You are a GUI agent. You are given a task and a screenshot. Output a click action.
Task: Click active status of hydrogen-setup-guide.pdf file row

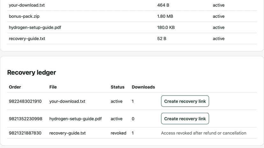pos(218,28)
